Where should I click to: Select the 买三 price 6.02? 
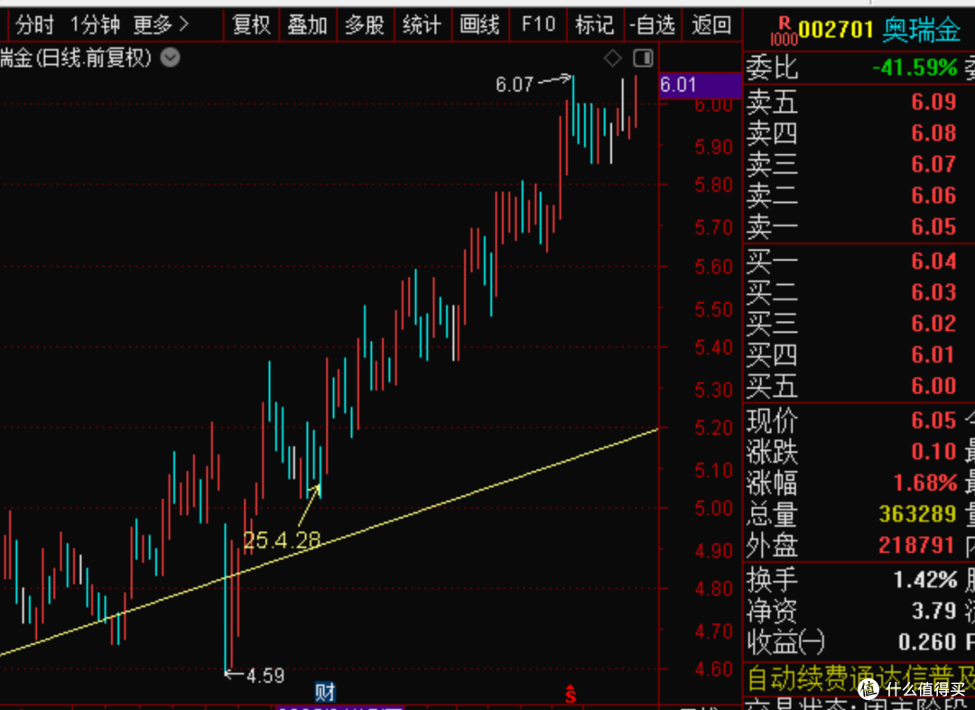pyautogui.click(x=933, y=323)
